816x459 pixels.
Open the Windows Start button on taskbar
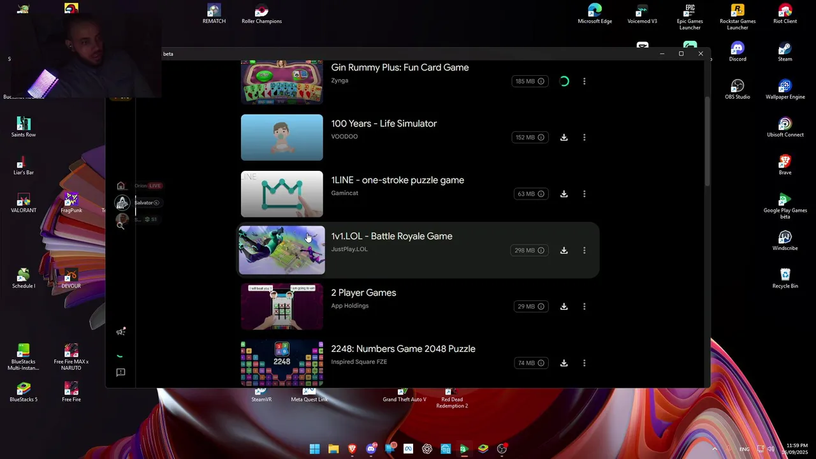point(314,449)
